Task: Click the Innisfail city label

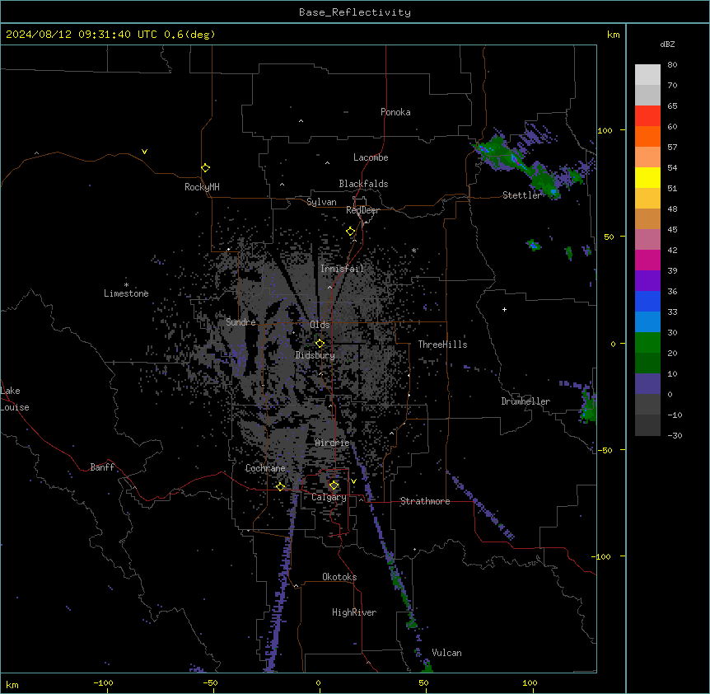Action: coord(342,269)
